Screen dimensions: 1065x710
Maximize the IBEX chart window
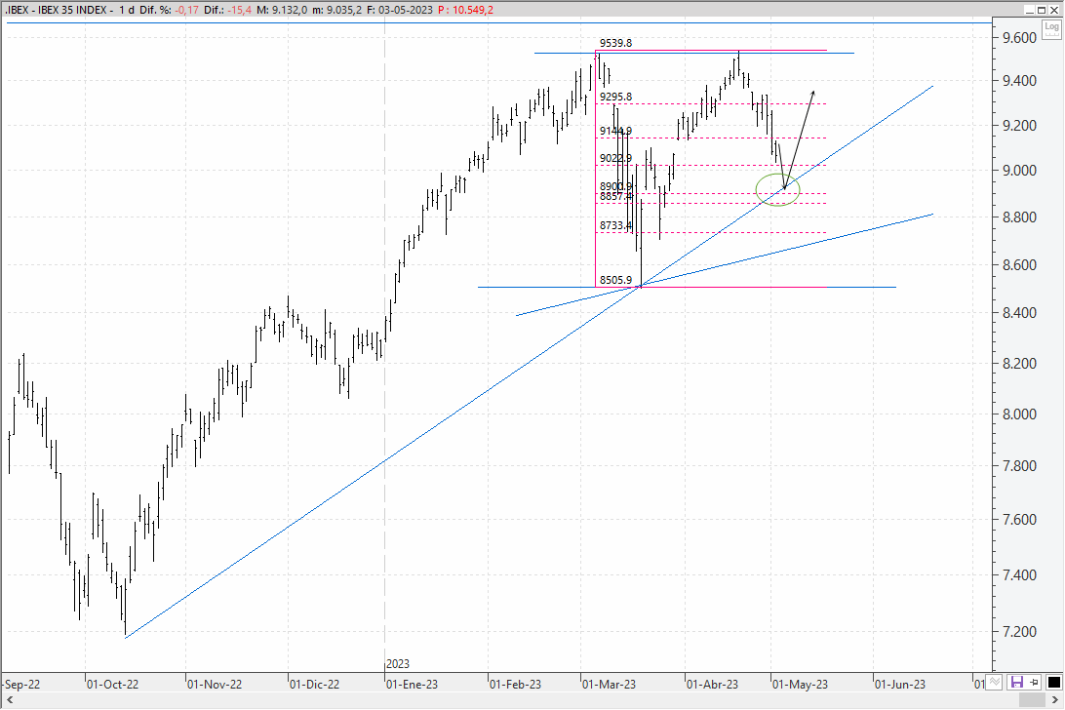(x=1042, y=10)
